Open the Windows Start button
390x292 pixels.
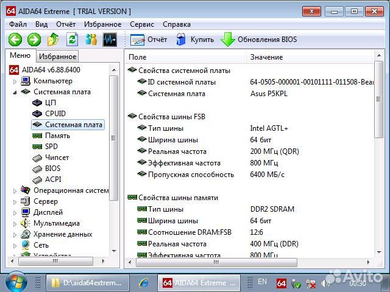click(16, 282)
